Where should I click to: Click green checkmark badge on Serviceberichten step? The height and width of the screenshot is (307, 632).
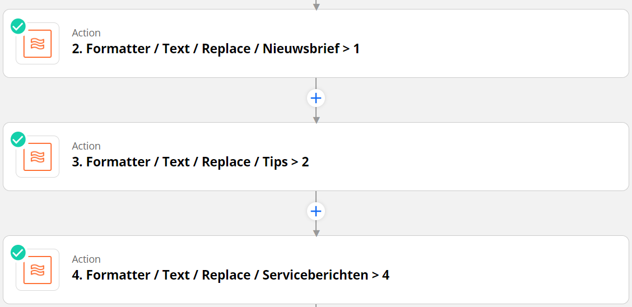click(x=18, y=253)
